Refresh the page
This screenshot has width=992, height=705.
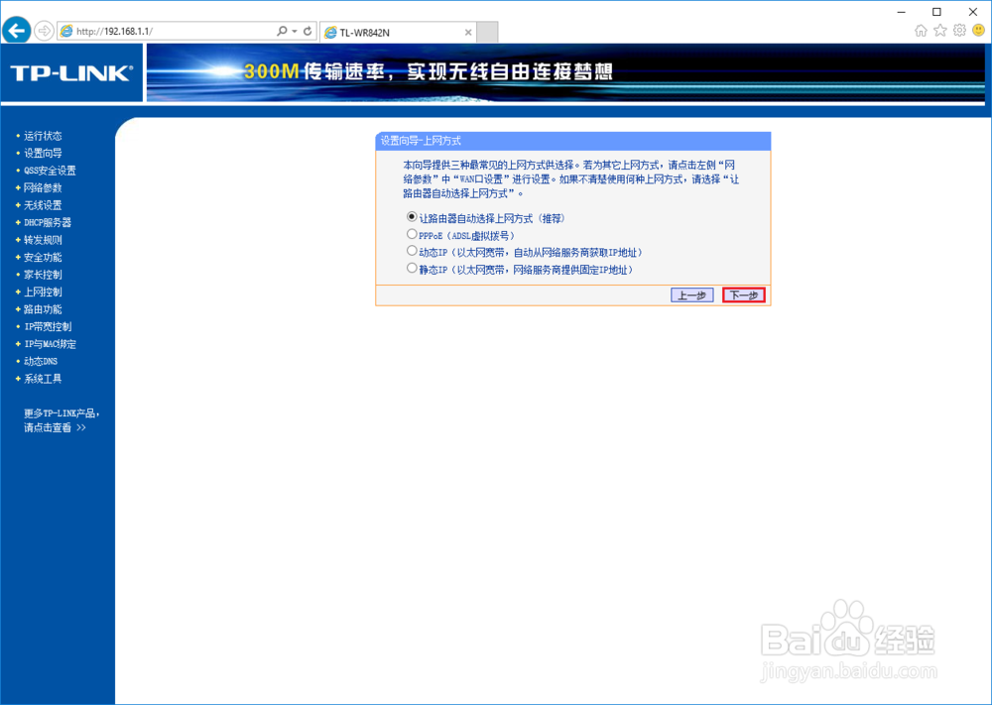[308, 31]
